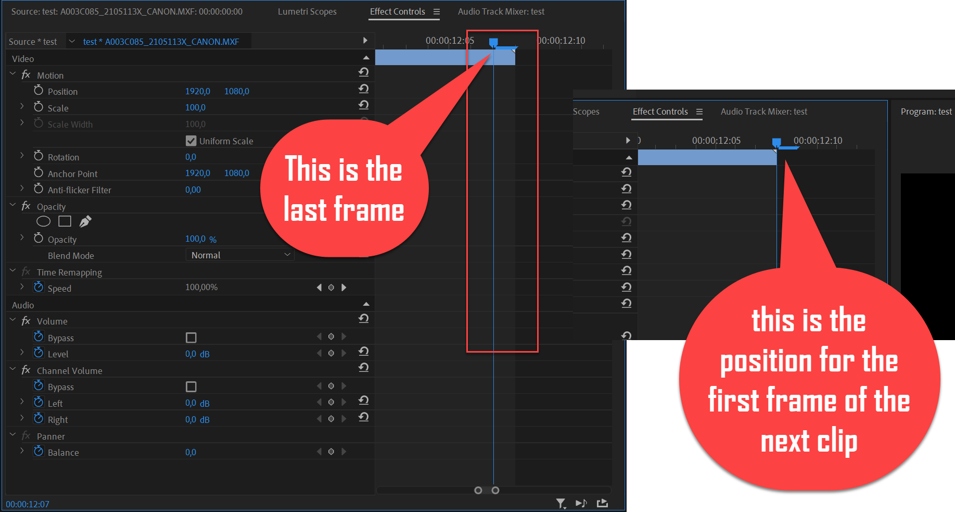Click the Opacity percentage value

196,239
